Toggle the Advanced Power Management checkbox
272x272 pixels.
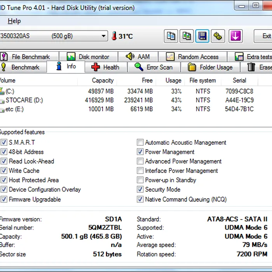pyautogui.click(x=140, y=161)
